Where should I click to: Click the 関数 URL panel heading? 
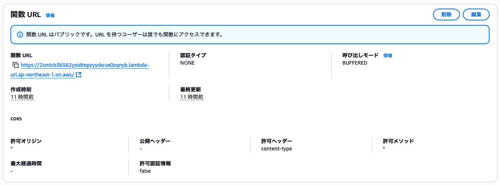26,15
